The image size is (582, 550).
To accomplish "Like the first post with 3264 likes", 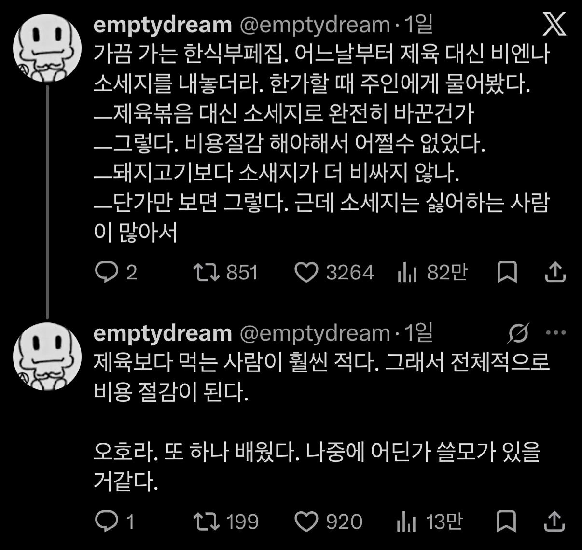I will 334,273.
